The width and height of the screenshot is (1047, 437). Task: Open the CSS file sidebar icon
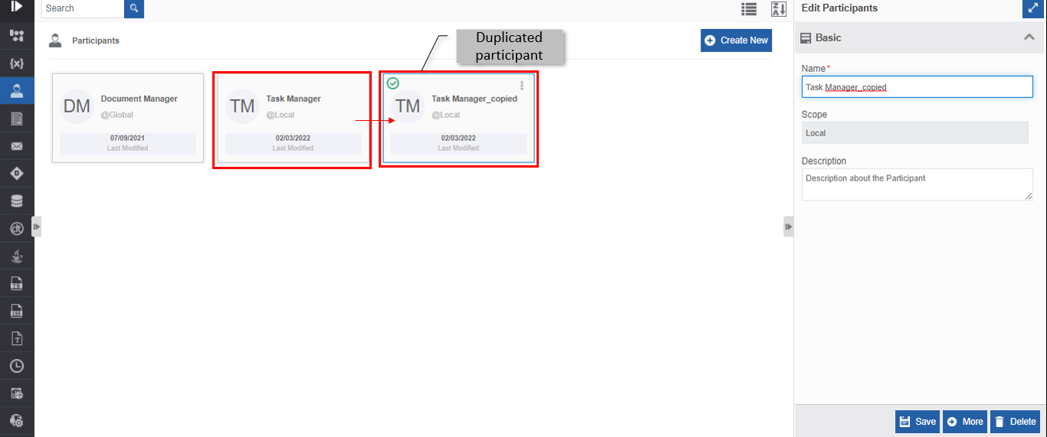[17, 311]
